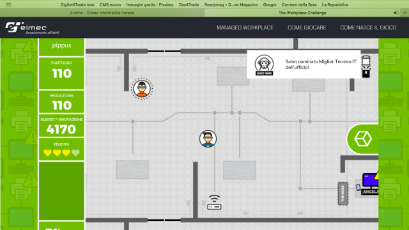Click the Elmec logo
The image size is (409, 230).
[x=32, y=28]
